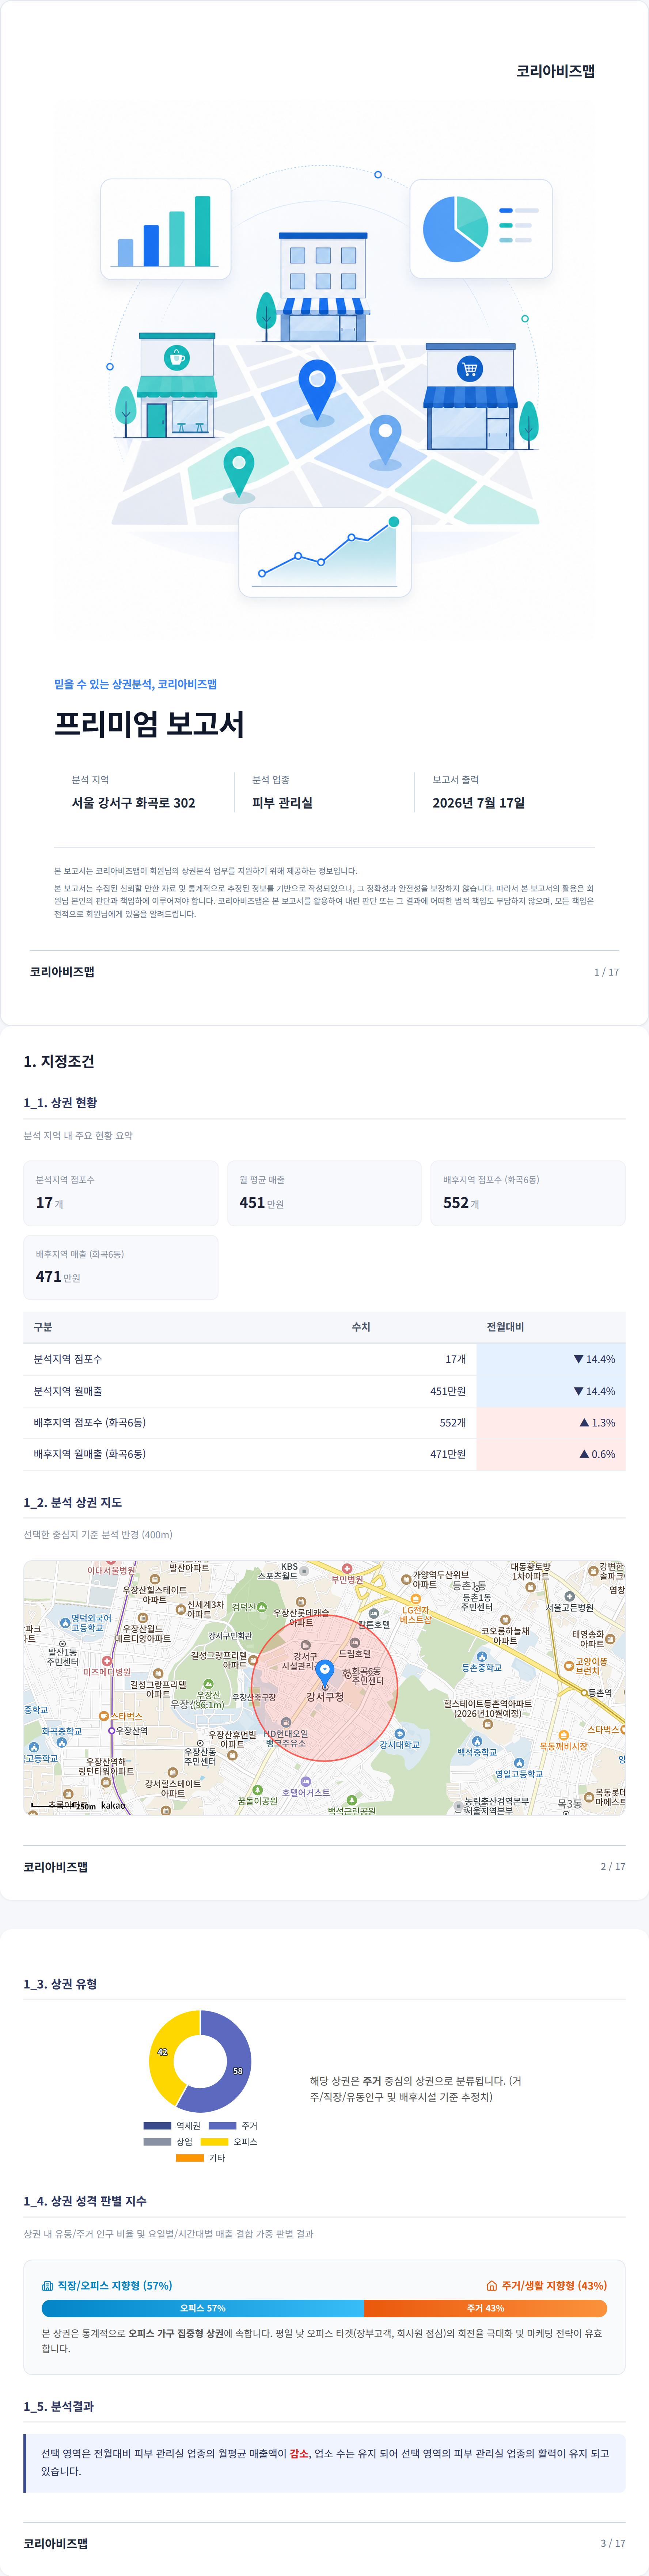The width and height of the screenshot is (649, 2576).
Task: Click the coffee shop building illustration
Action: [176, 386]
